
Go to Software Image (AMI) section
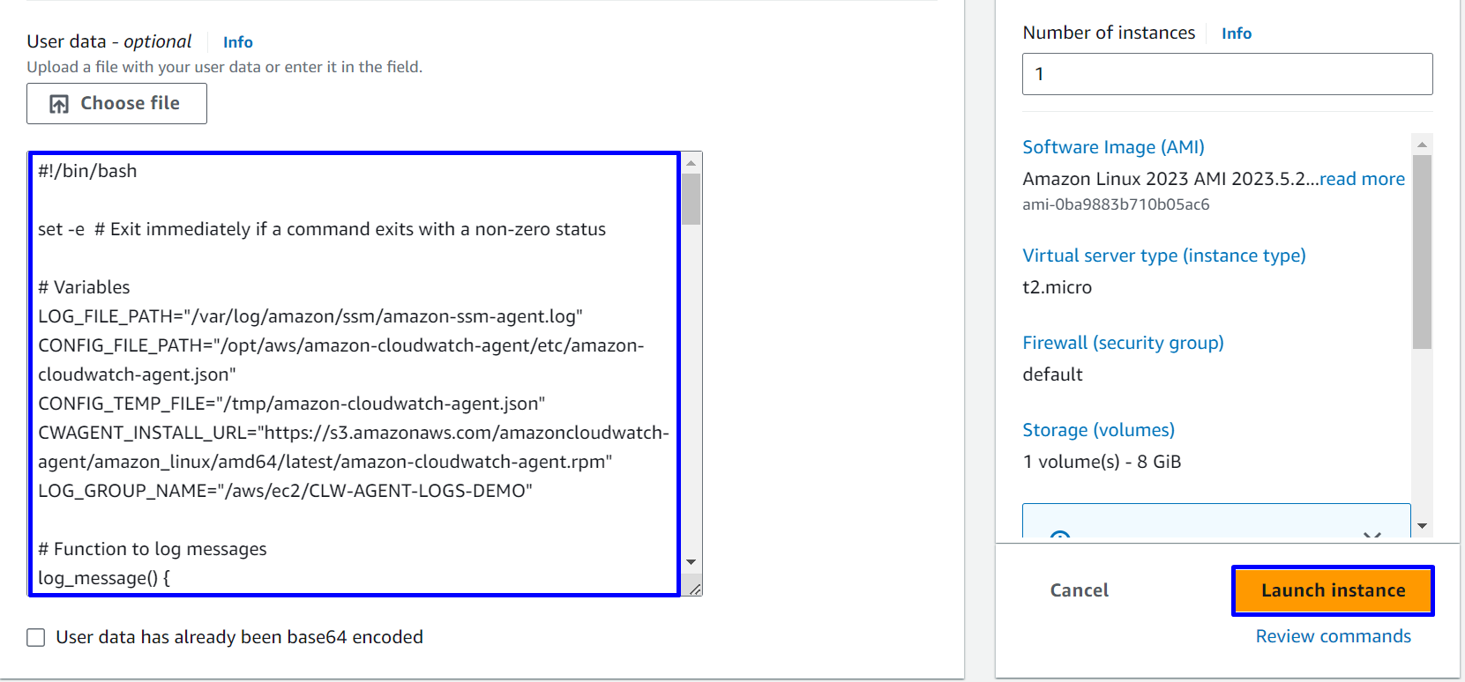click(x=1113, y=147)
